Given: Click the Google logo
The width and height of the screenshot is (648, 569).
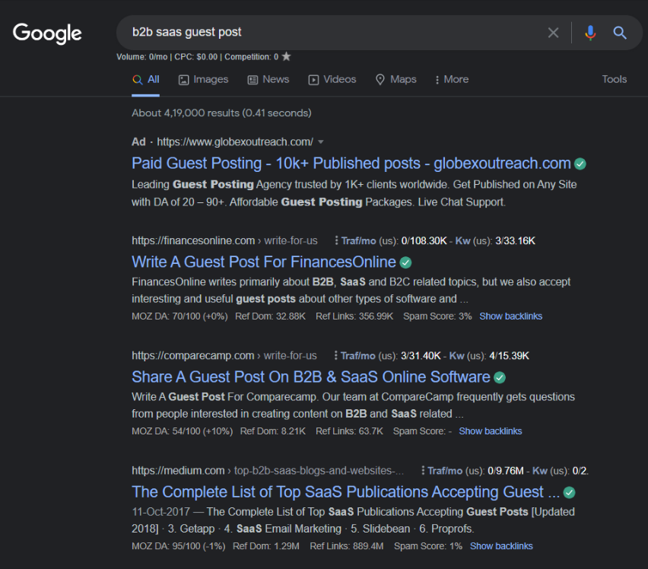Looking at the screenshot, I should tap(47, 33).
